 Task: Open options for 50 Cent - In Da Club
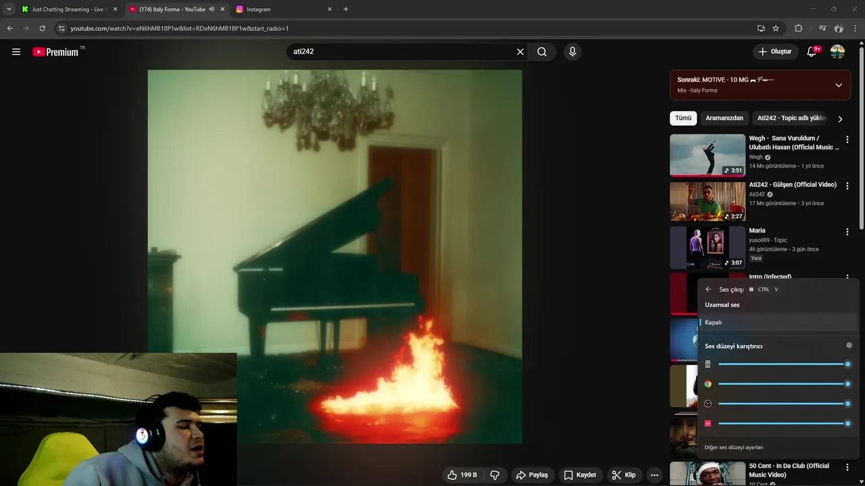pyautogui.click(x=847, y=467)
